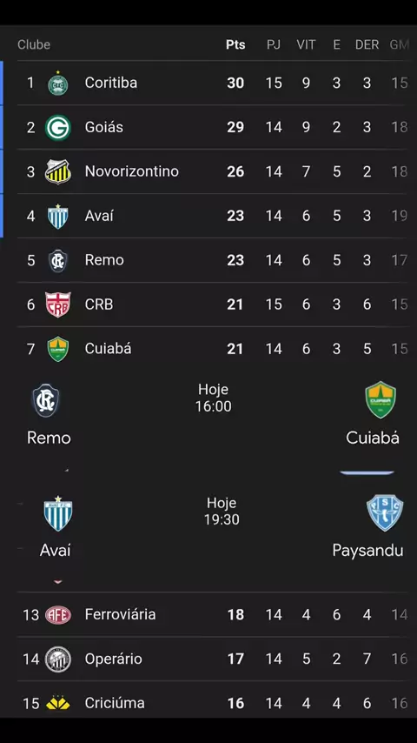Image resolution: width=417 pixels, height=743 pixels.
Task: Tap the CRB red shield crest
Action: tap(57, 305)
